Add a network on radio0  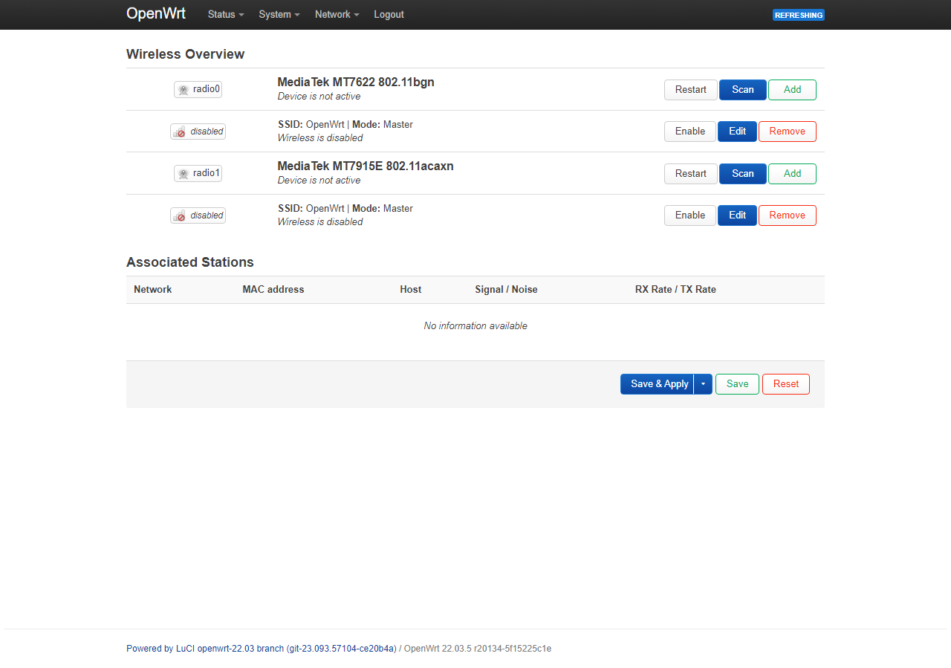[792, 89]
